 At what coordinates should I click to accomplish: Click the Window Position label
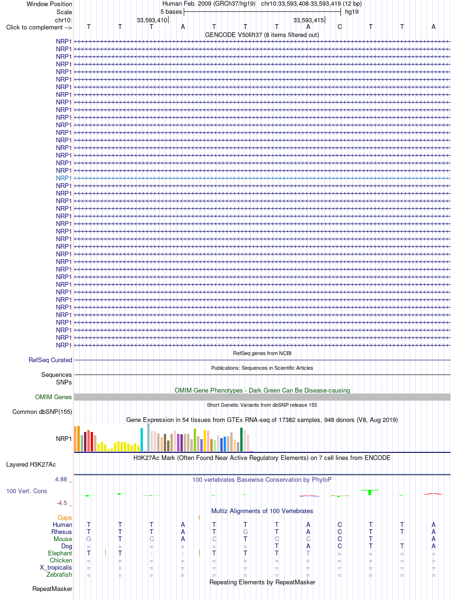tap(49, 4)
